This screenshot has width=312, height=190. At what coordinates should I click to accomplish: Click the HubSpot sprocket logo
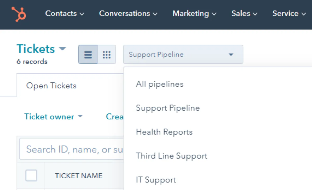18,14
